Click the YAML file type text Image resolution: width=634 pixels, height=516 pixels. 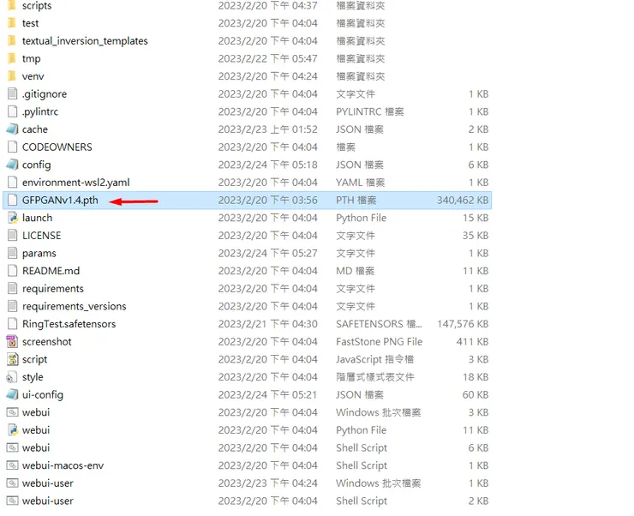[x=360, y=183]
